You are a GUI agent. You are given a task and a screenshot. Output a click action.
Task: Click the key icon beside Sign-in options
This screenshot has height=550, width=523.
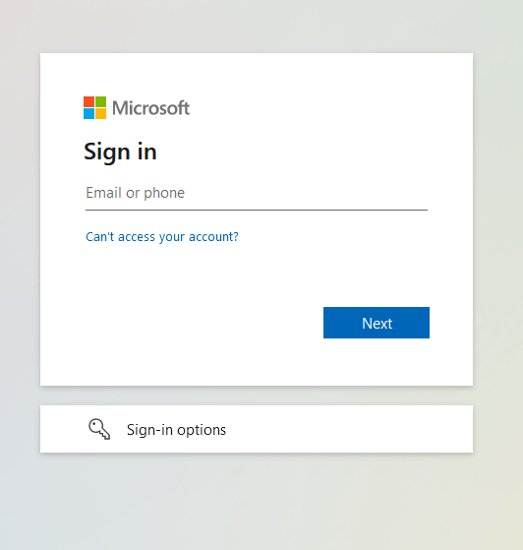pyautogui.click(x=99, y=429)
